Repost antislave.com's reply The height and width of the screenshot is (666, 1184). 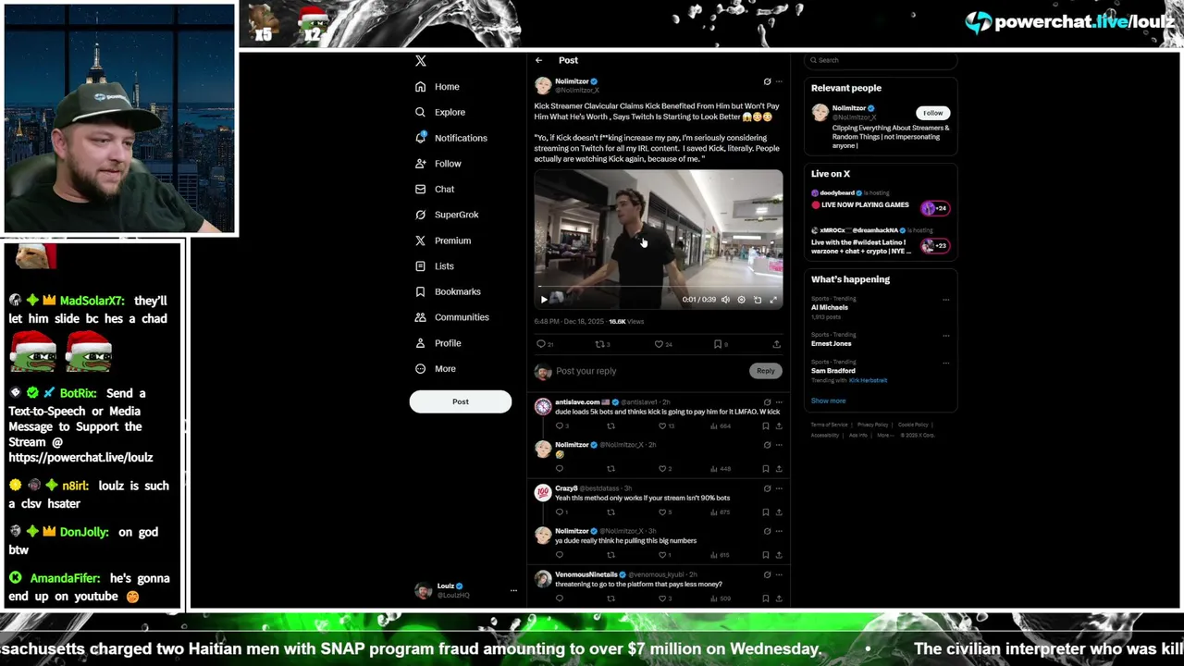coord(610,426)
